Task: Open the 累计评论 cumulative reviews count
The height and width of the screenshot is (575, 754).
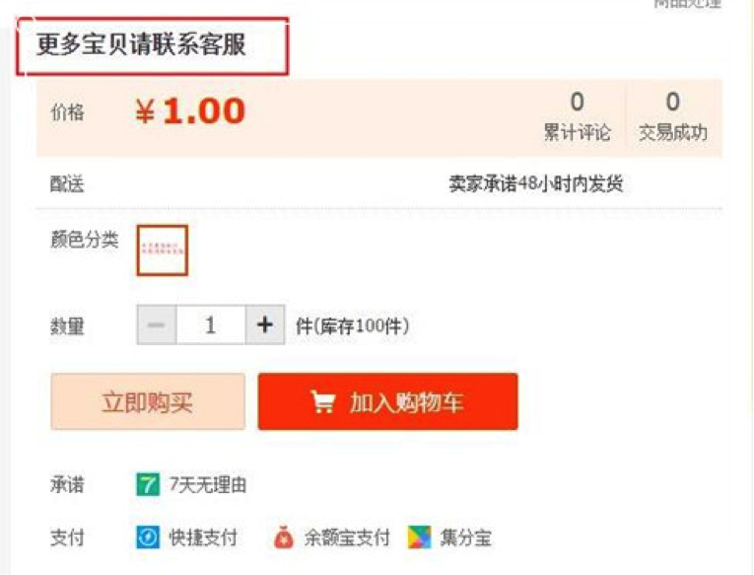Action: pos(577,117)
